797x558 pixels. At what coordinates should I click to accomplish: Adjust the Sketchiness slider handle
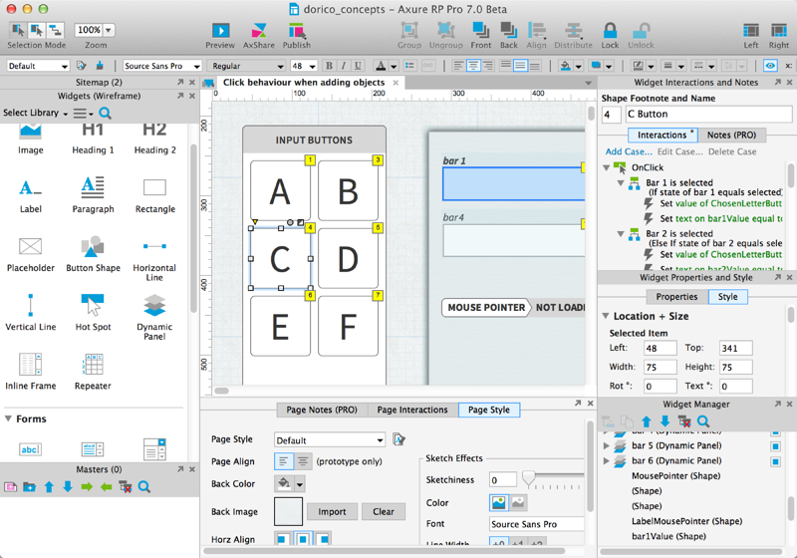529,478
